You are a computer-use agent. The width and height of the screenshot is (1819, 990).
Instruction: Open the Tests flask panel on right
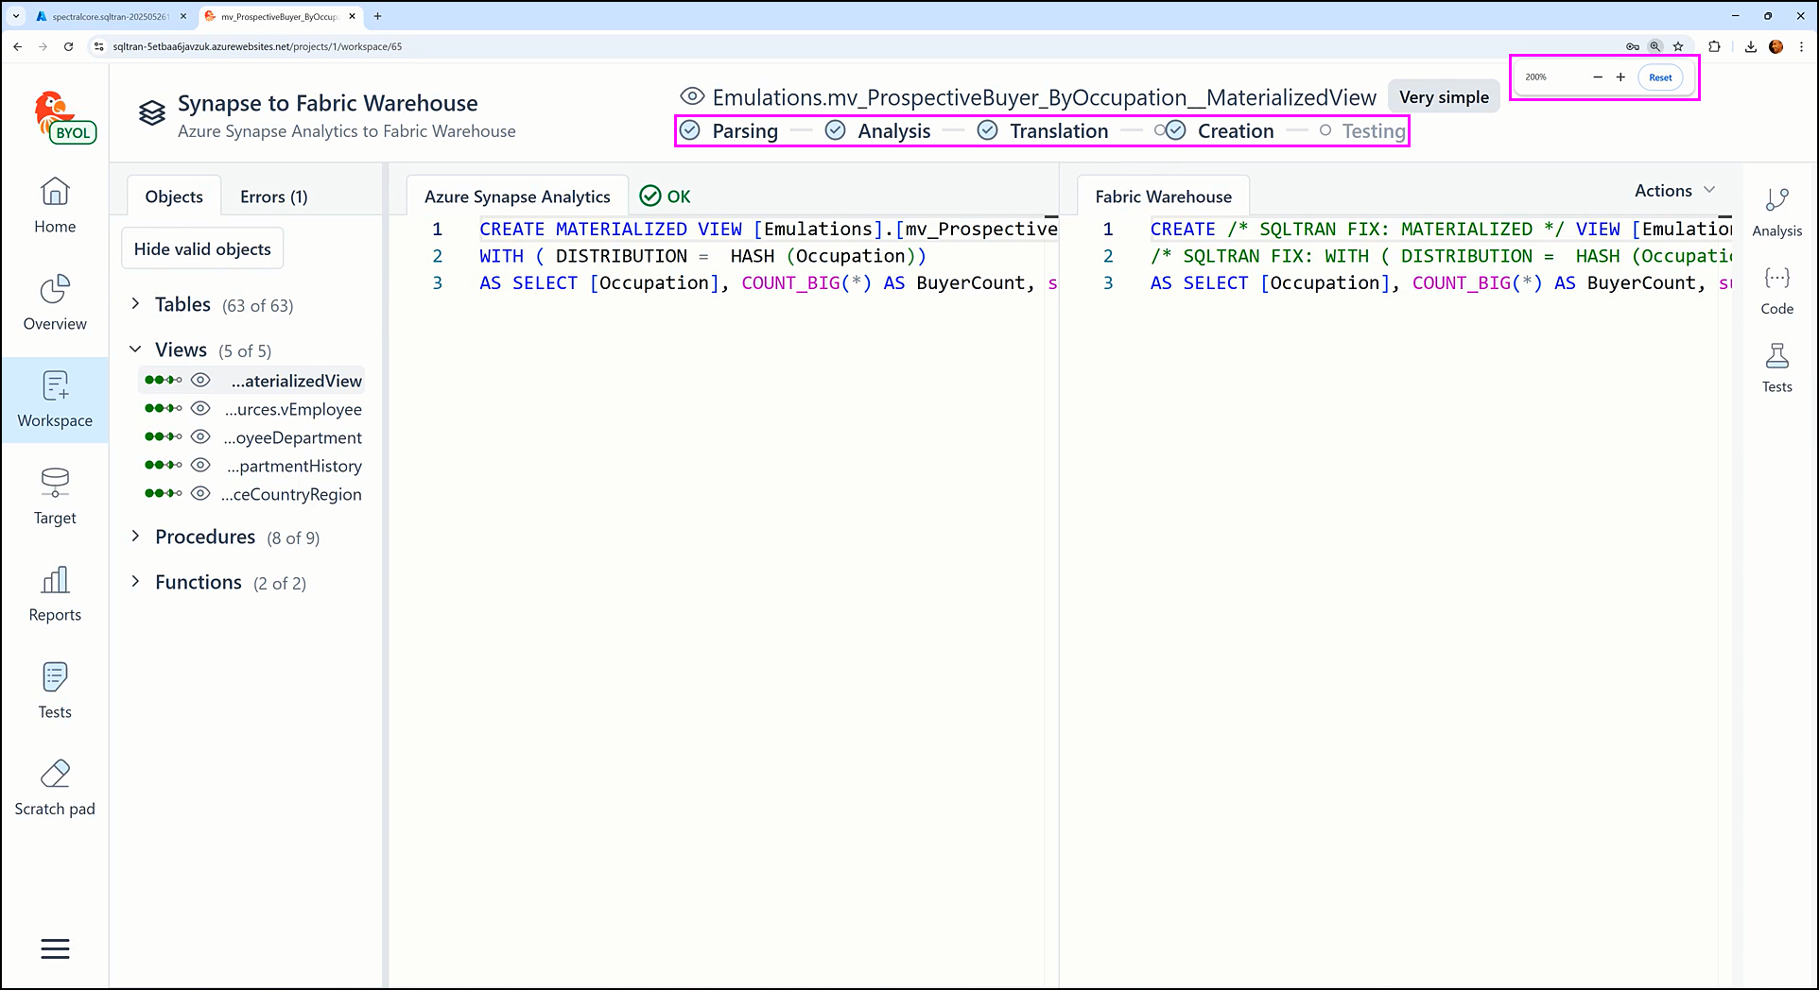coord(1776,367)
